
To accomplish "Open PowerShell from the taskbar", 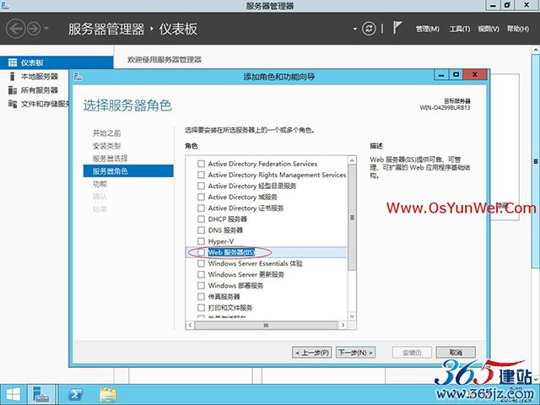I will tap(75, 395).
